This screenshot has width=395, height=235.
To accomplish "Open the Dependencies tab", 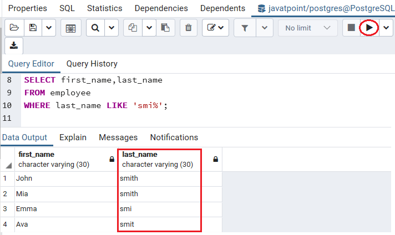I will pos(161,8).
